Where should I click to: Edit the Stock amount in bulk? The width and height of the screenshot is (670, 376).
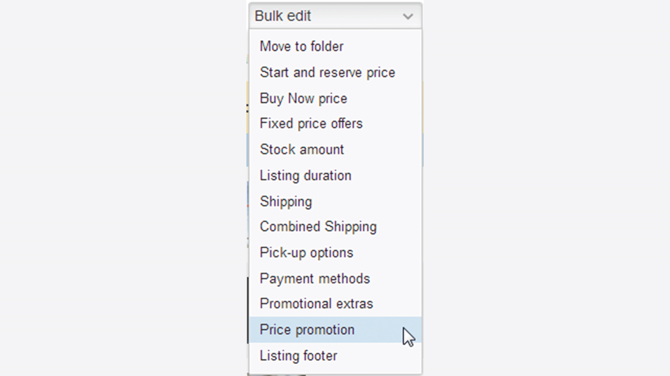301,149
